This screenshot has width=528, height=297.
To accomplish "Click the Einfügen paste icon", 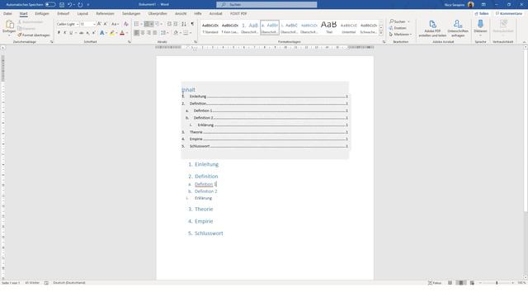I will 9,24.
